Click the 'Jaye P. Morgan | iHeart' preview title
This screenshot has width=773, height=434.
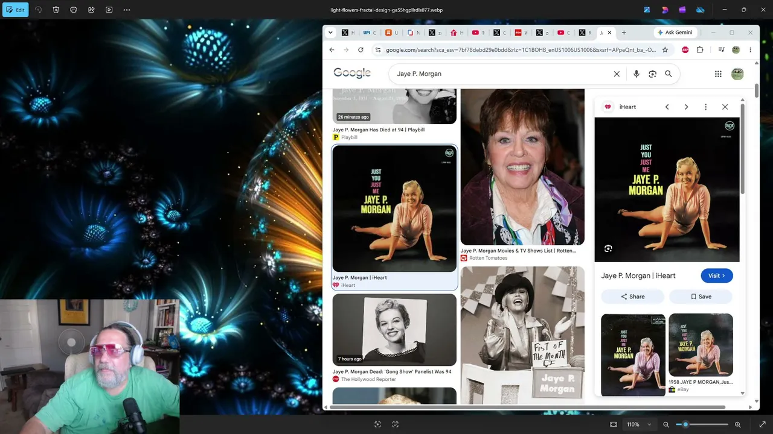pyautogui.click(x=638, y=275)
